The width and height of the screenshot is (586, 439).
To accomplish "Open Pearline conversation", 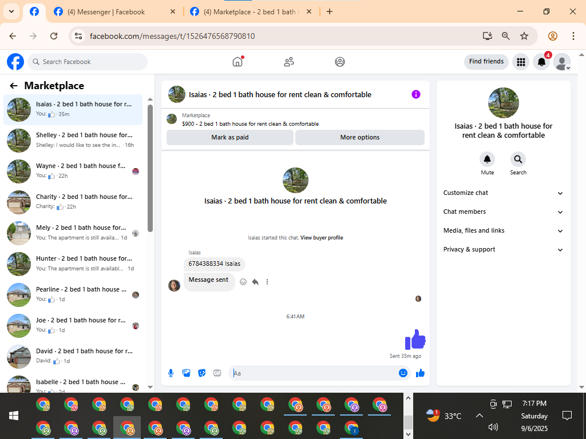I will click(x=73, y=294).
